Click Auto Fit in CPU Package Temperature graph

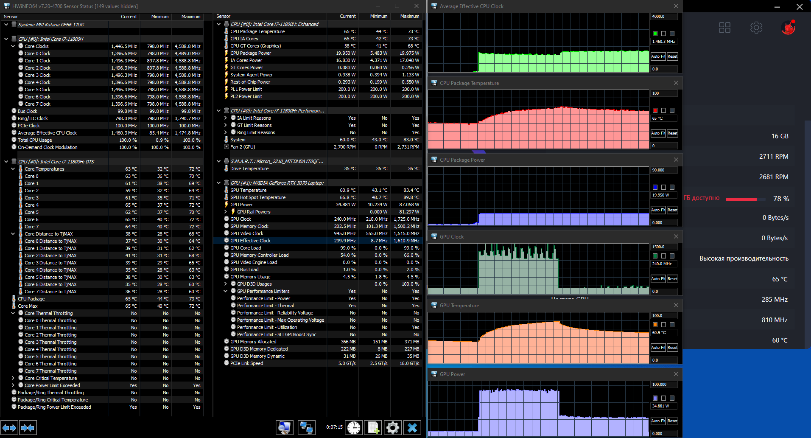(x=658, y=133)
